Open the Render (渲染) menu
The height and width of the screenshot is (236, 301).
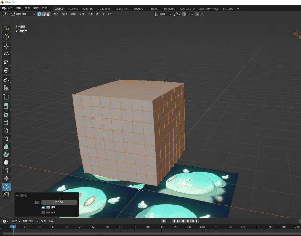pyautogui.click(x=27, y=8)
